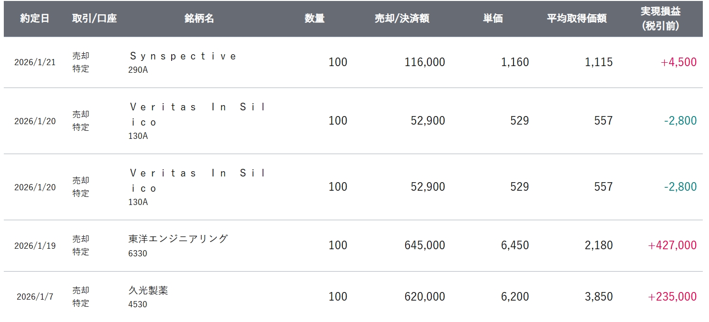Select the 単価 column header
The height and width of the screenshot is (322, 709).
493,19
